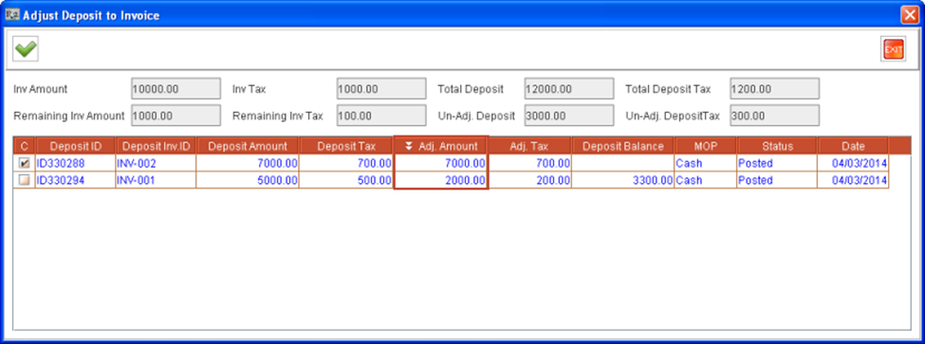Click the Deposit Balance column header
Image resolution: width=925 pixels, height=344 pixels.
pyautogui.click(x=623, y=146)
